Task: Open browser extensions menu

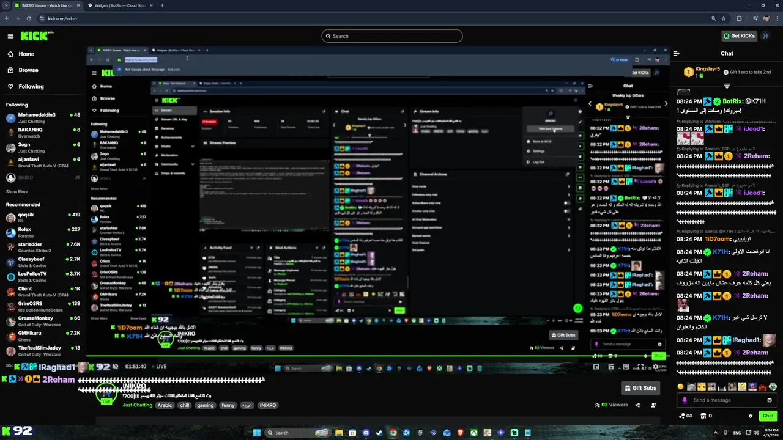Action: pyautogui.click(x=739, y=18)
